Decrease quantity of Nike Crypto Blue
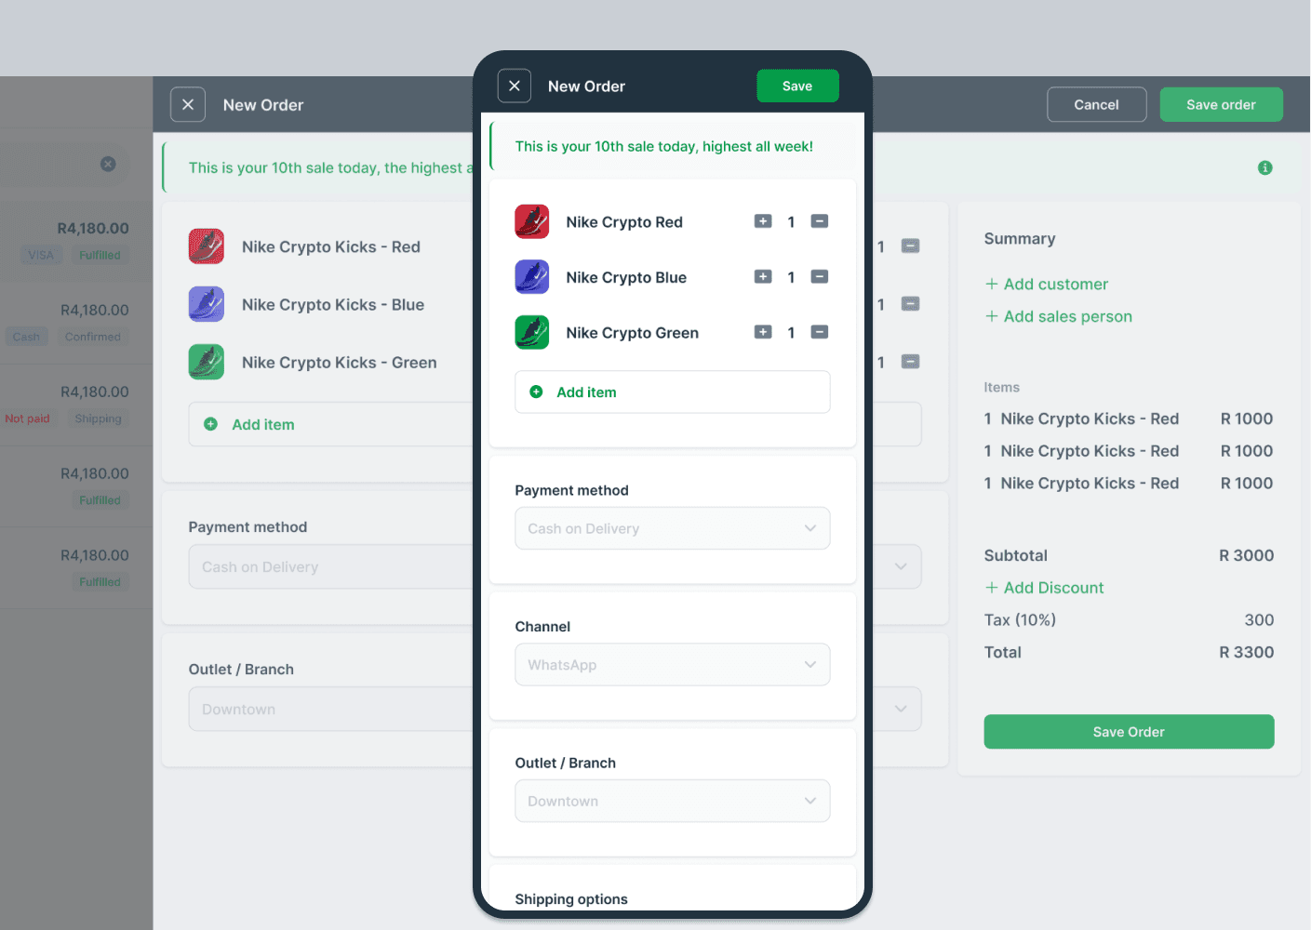Screen dimensions: 1311x930 click(820, 277)
